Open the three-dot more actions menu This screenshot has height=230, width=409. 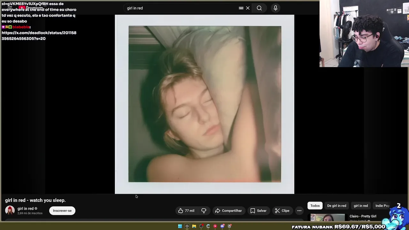click(299, 211)
